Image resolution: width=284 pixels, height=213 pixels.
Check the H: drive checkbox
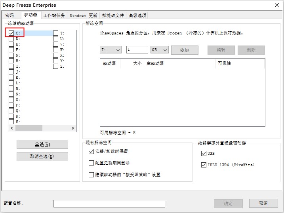coord(11,61)
